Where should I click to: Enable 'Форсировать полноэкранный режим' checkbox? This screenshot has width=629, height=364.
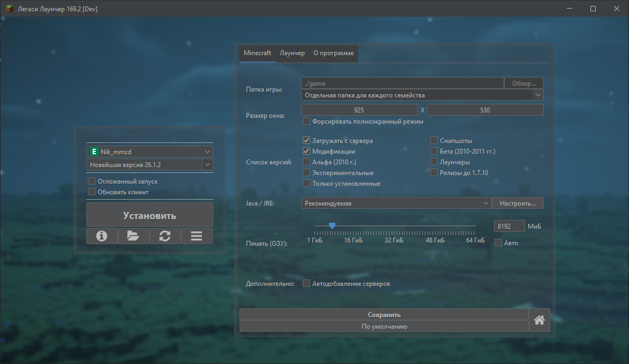(306, 121)
